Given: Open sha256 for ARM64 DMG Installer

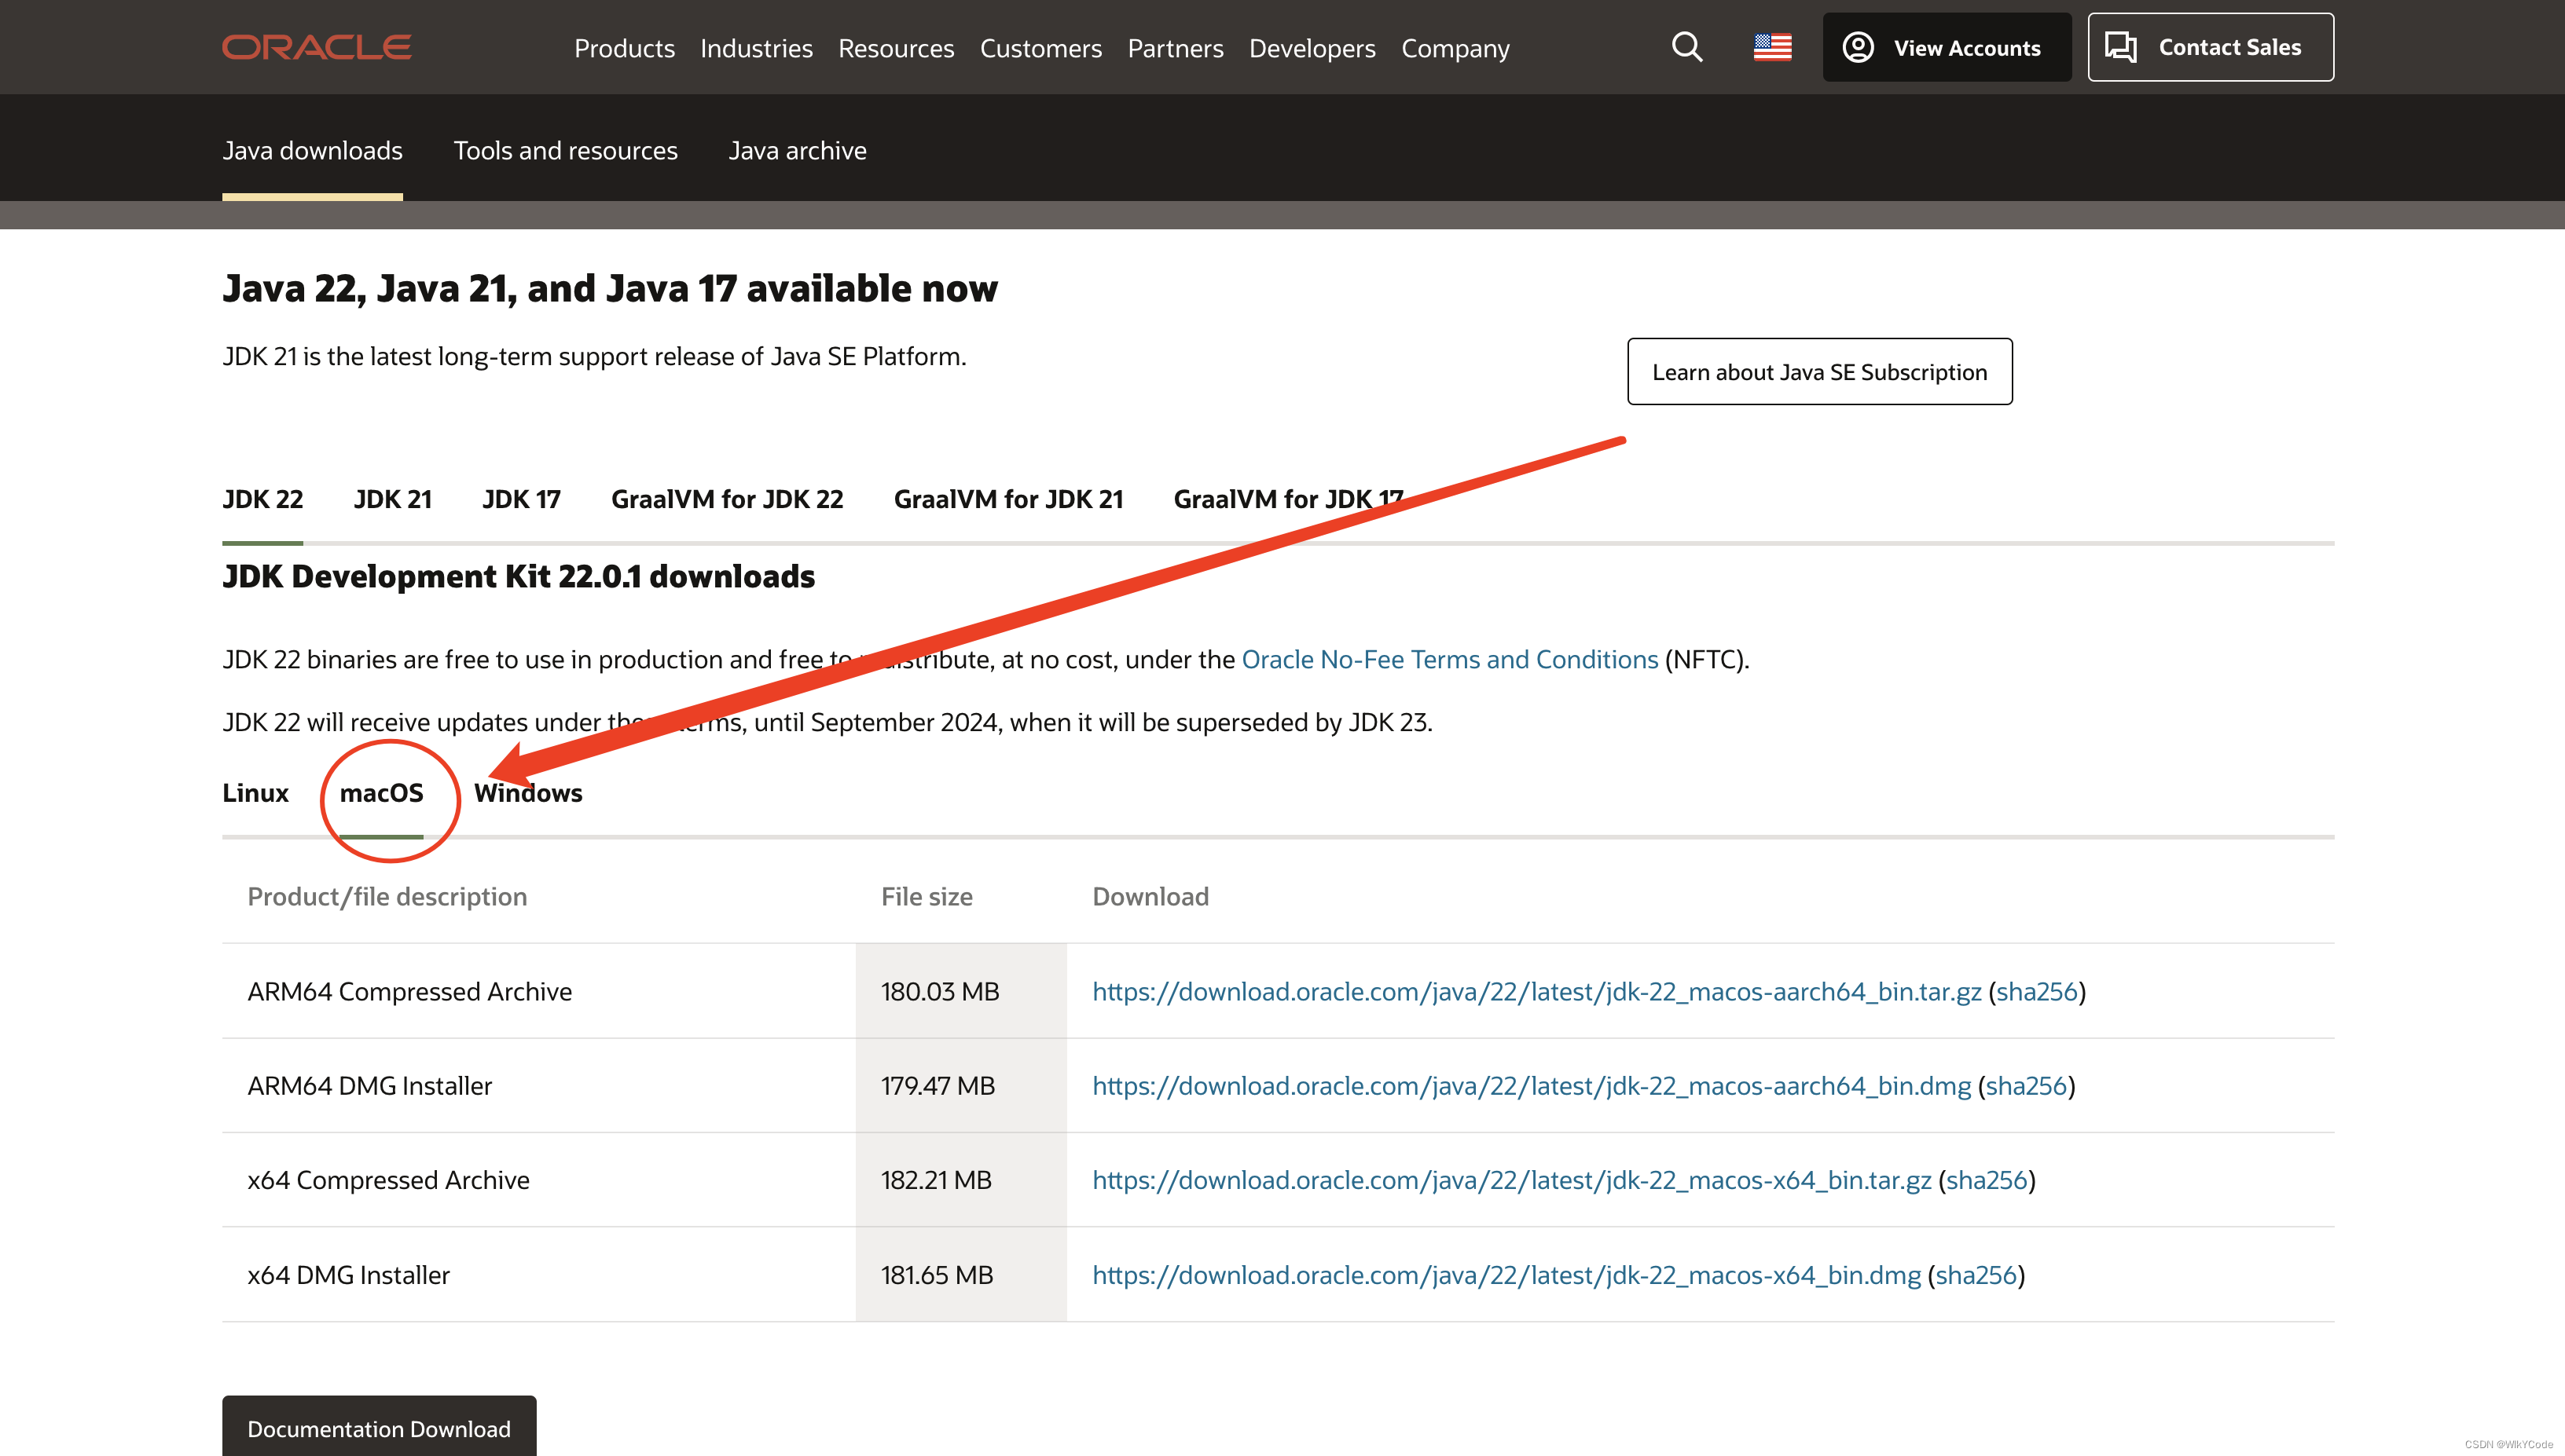Looking at the screenshot, I should pyautogui.click(x=2026, y=1086).
